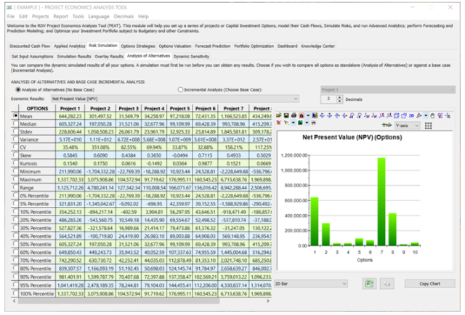Click the Copy Chart button
Image resolution: width=465 pixels, height=315 pixels.
tap(429, 284)
